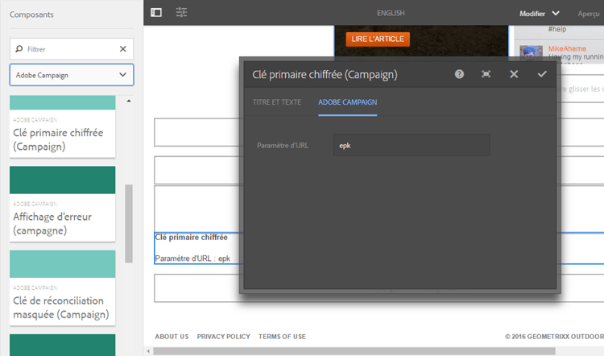Switch to the Titre et texte tab
The image size is (604, 356).
(x=276, y=102)
